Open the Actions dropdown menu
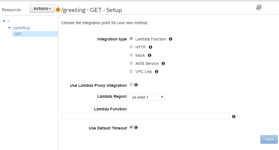The height and width of the screenshot is (150, 279). click(x=42, y=8)
